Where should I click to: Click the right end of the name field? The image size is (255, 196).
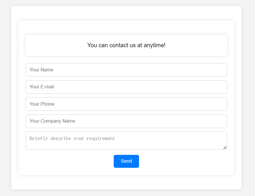[x=219, y=70]
